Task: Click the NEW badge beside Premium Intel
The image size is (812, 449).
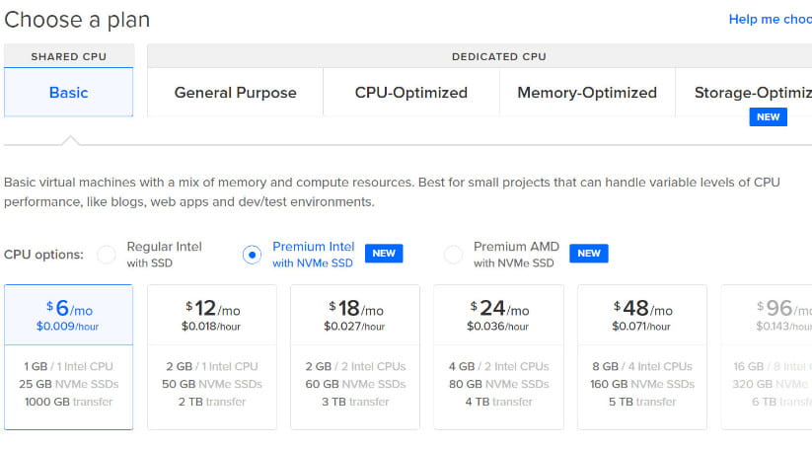Action: (x=384, y=254)
